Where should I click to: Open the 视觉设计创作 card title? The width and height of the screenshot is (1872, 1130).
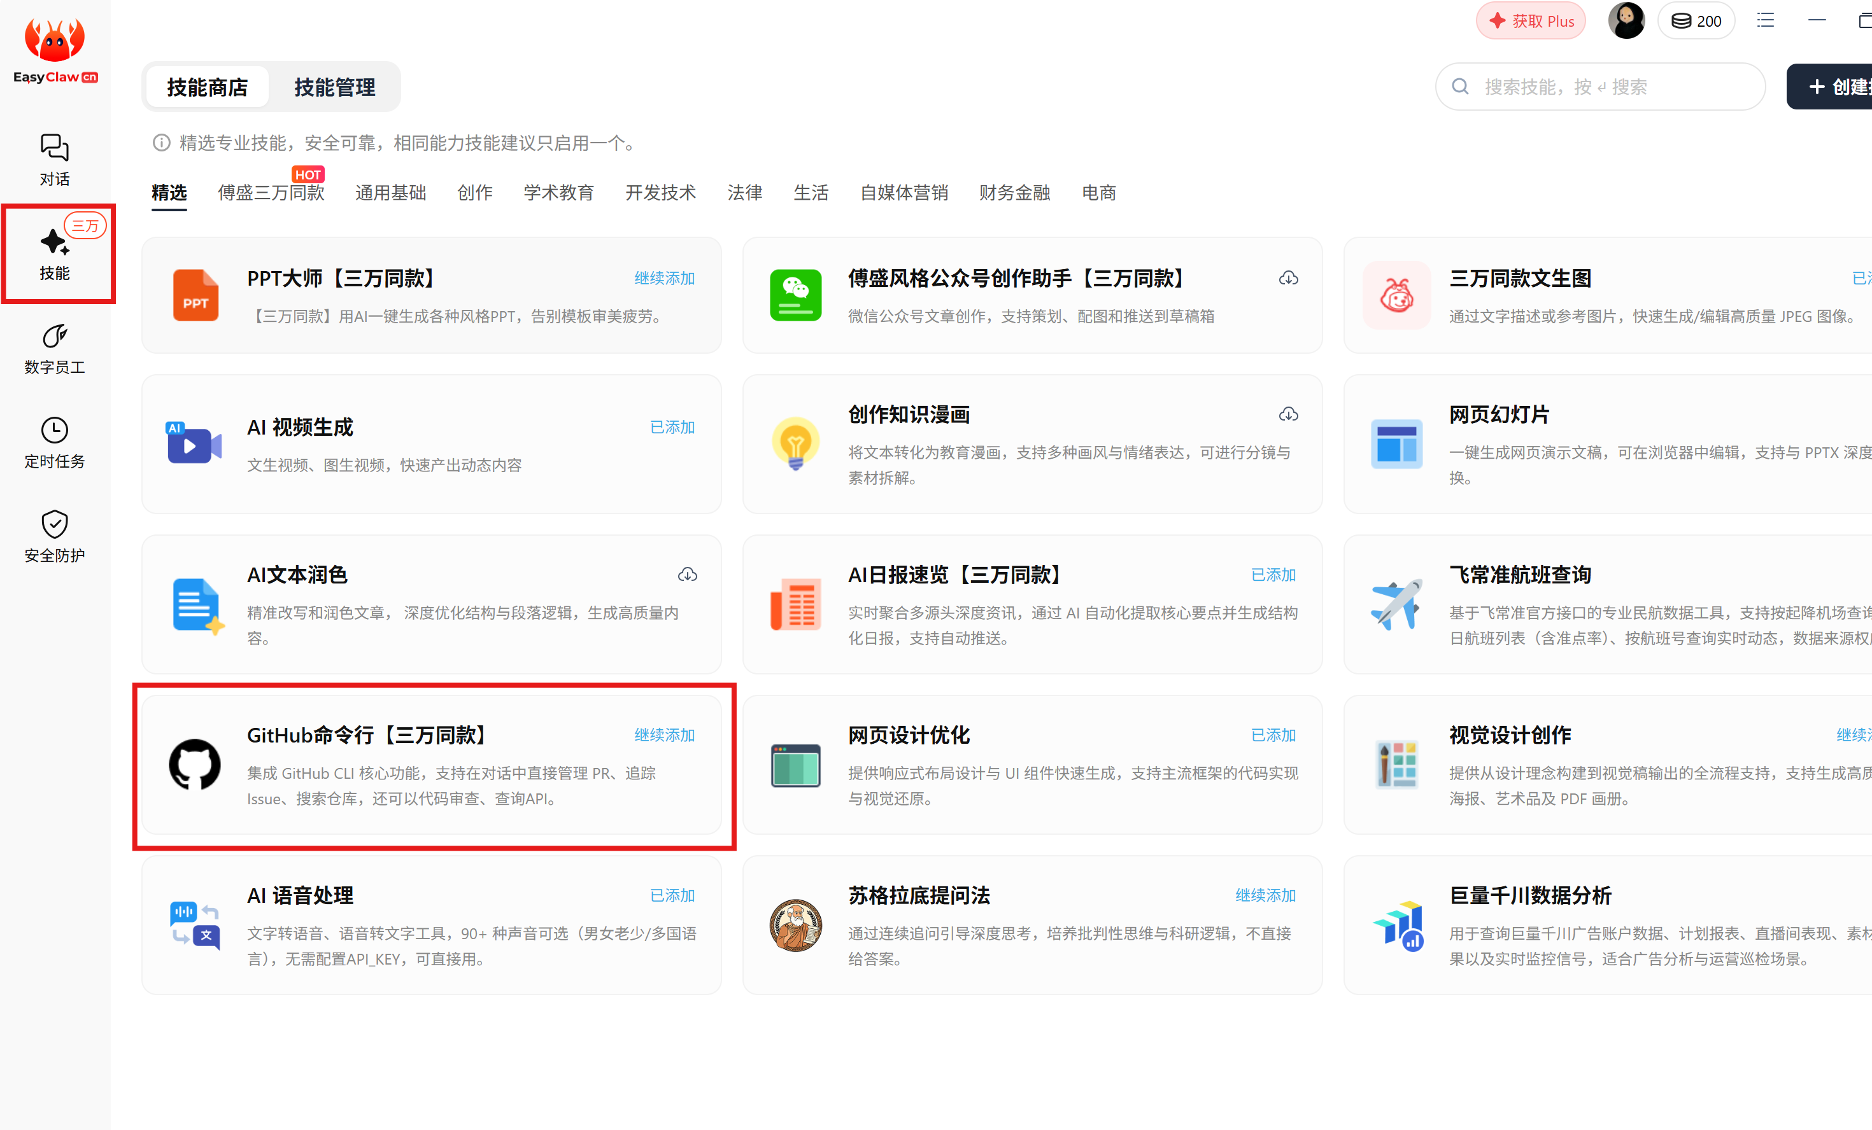(x=1510, y=735)
